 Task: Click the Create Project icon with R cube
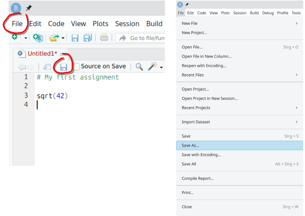point(38,38)
